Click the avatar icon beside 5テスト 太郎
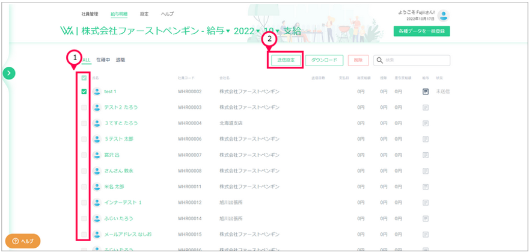The image size is (529, 252). pos(97,139)
